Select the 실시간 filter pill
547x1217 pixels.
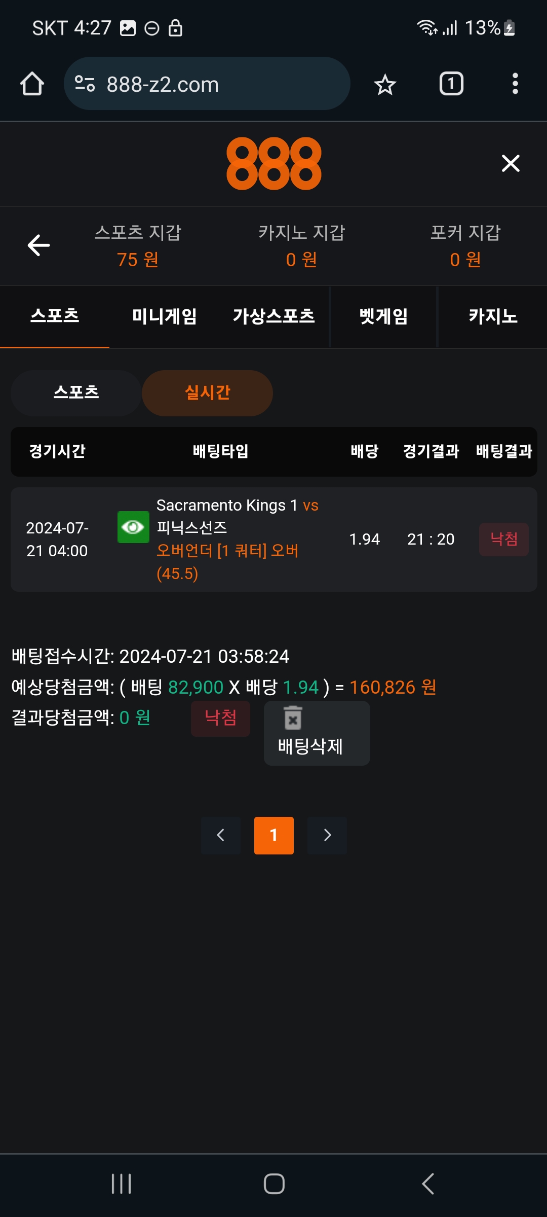207,393
